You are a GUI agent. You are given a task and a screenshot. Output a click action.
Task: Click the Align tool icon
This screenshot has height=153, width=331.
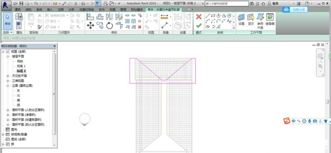tap(90, 17)
